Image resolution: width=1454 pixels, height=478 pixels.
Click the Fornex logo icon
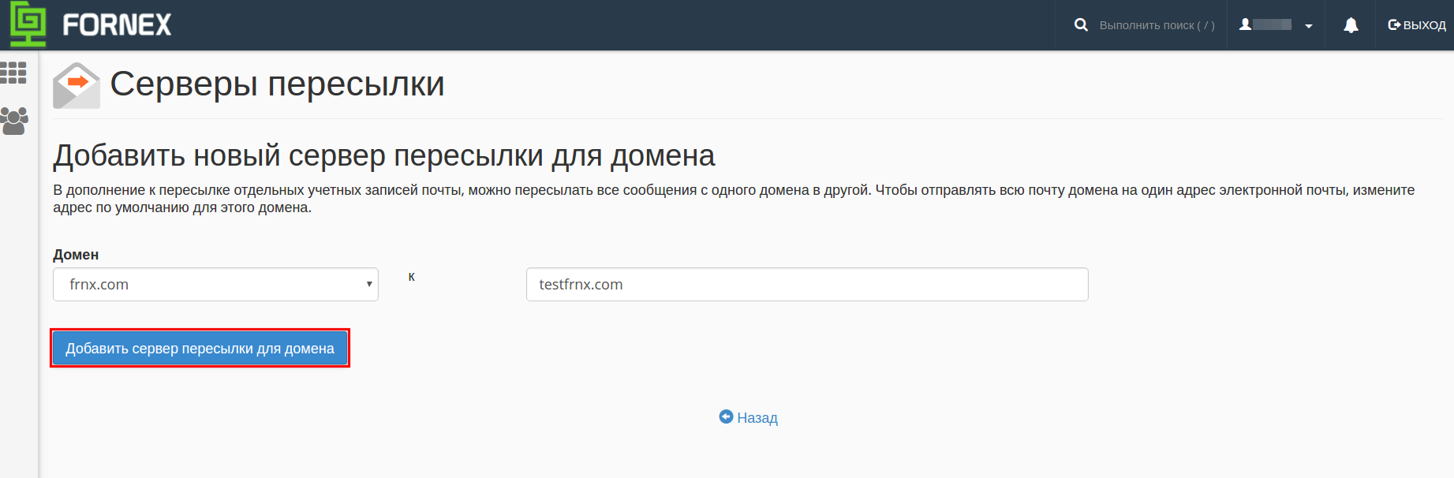(28, 24)
